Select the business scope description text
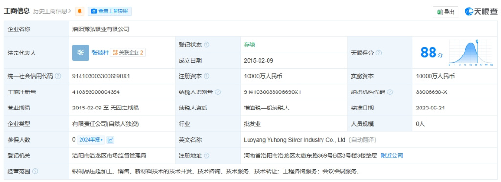 [x=216, y=171]
